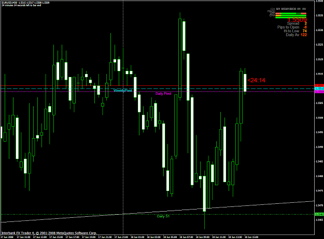Click the latest white candle next to countdown
The height and width of the screenshot is (239, 324).
tap(245, 83)
